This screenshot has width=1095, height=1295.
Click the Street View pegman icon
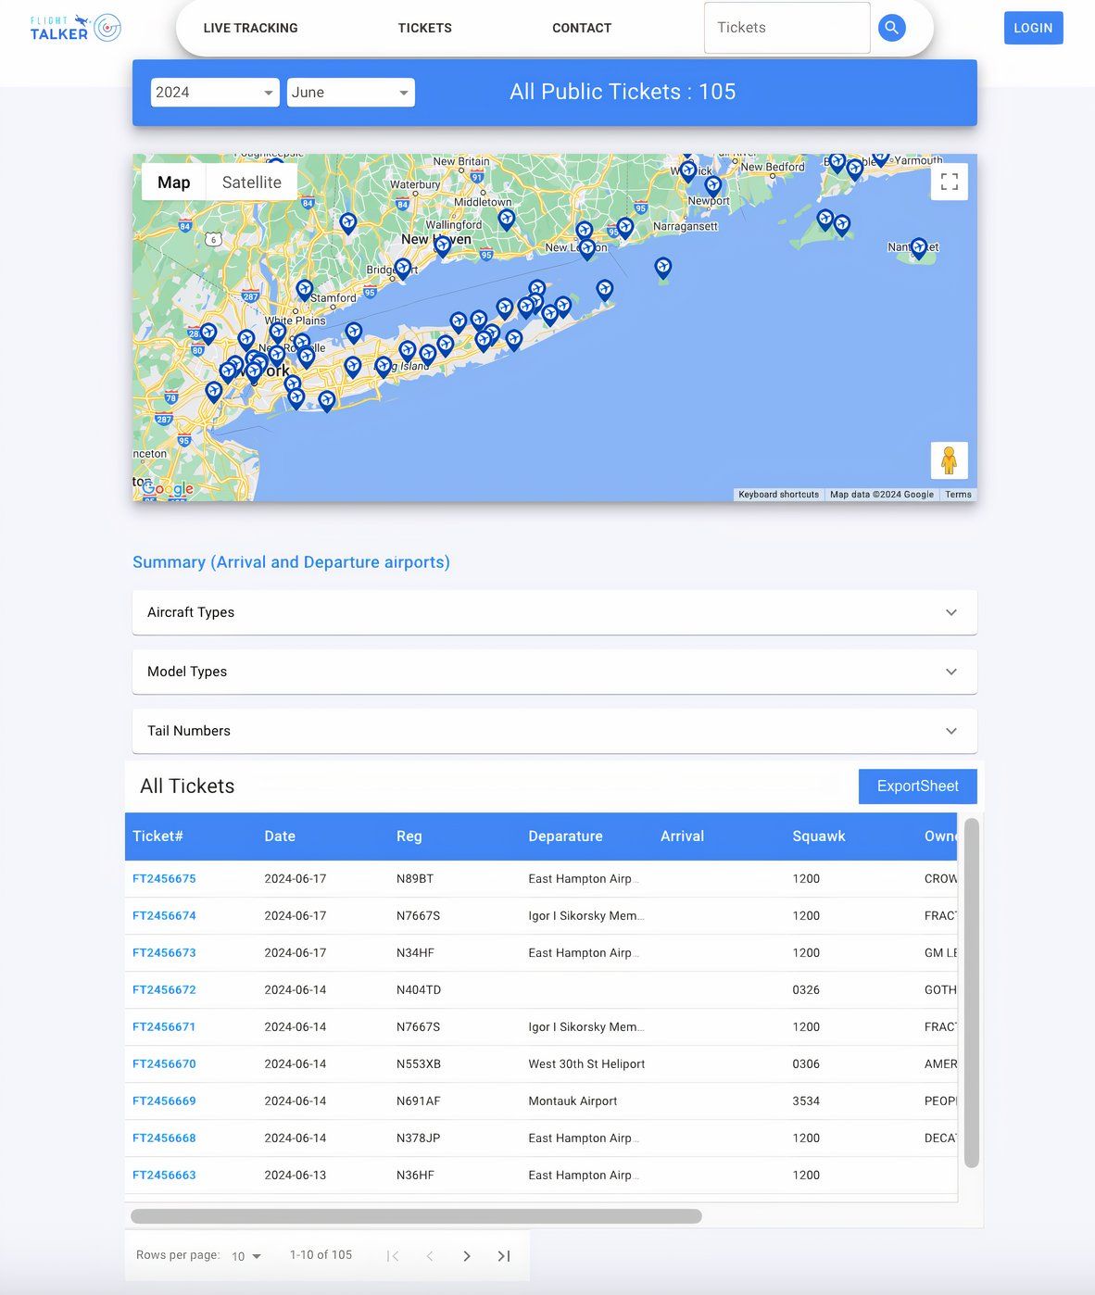pos(949,460)
